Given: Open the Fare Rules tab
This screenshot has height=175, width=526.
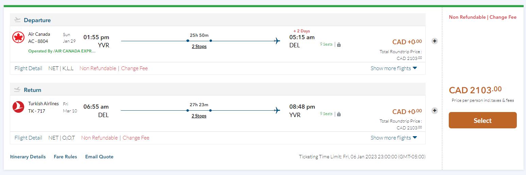Looking at the screenshot, I should (65, 157).
